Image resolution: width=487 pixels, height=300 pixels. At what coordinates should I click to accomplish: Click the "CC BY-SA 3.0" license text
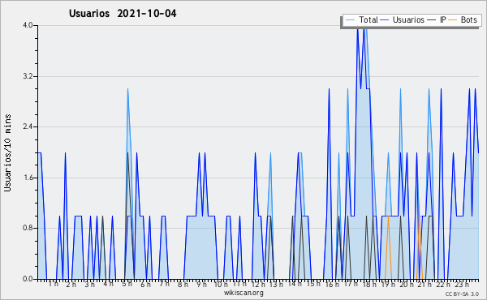tap(462, 294)
